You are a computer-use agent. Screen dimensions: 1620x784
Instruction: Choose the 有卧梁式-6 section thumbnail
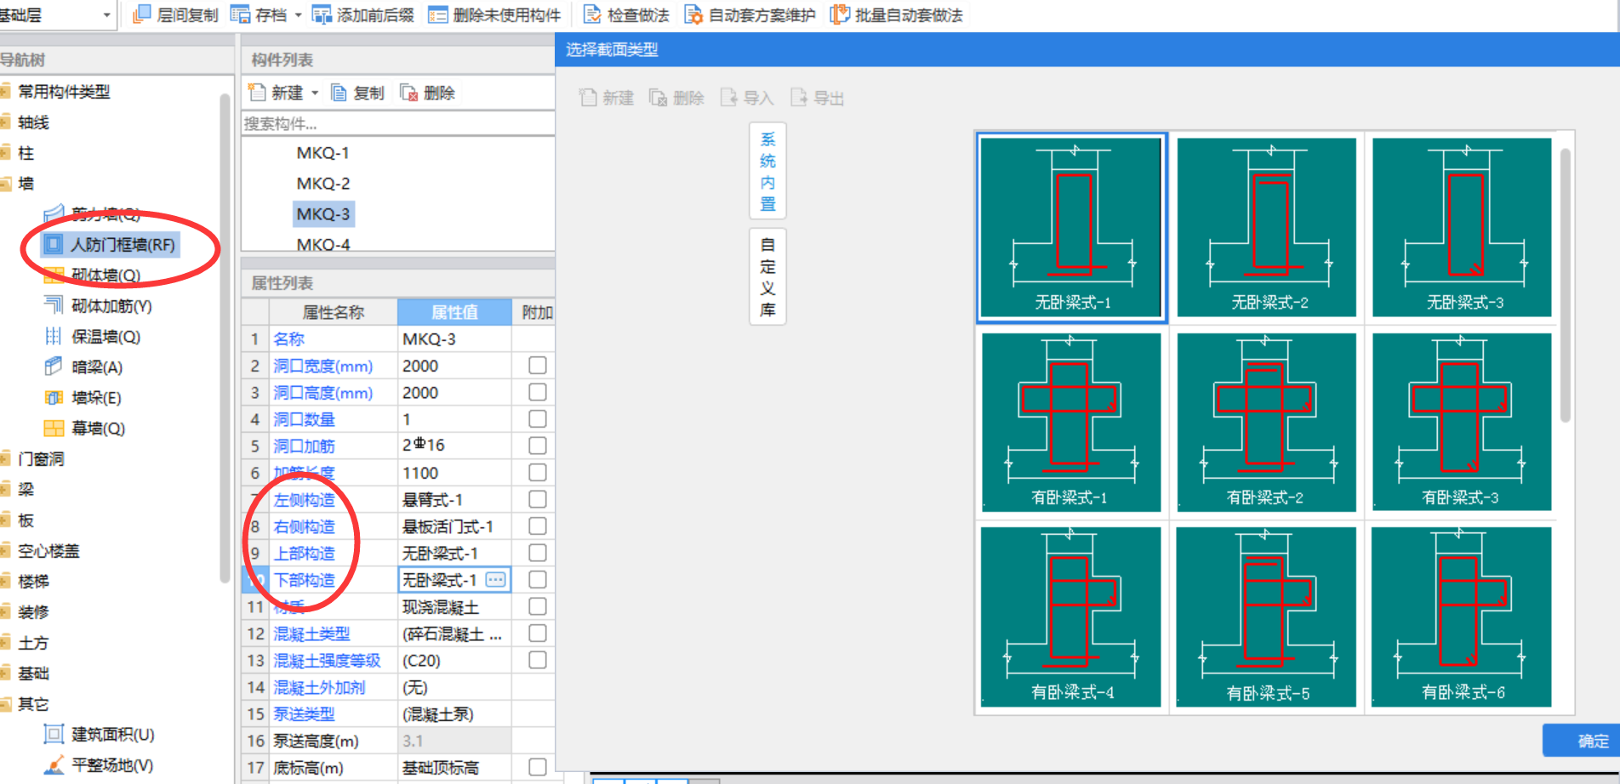coord(1462,616)
